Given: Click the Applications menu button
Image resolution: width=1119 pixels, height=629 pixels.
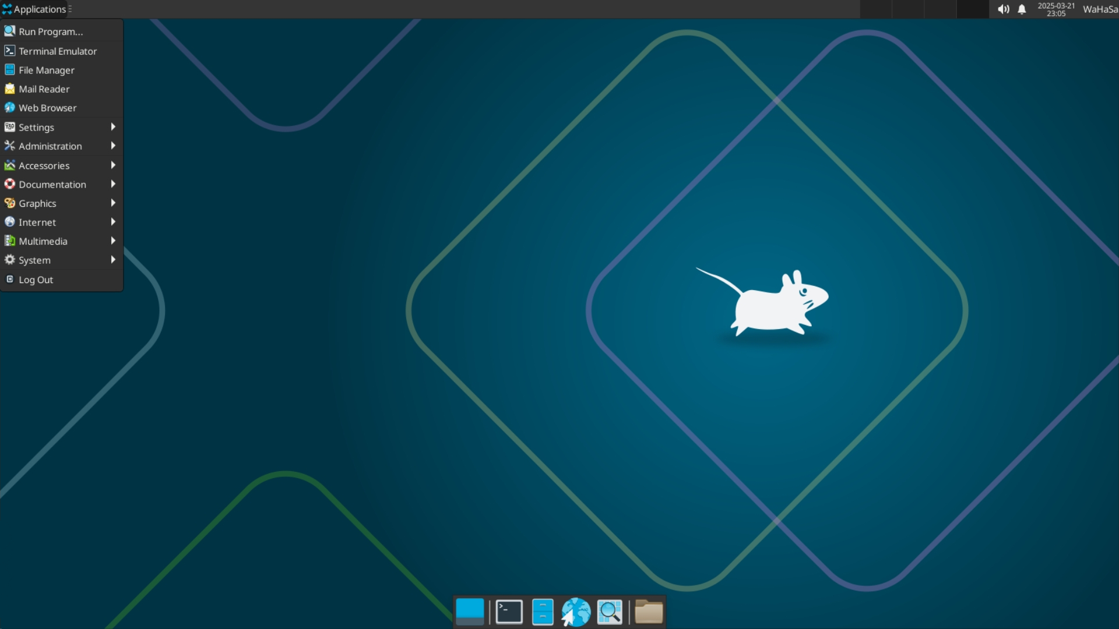Looking at the screenshot, I should [x=35, y=9].
